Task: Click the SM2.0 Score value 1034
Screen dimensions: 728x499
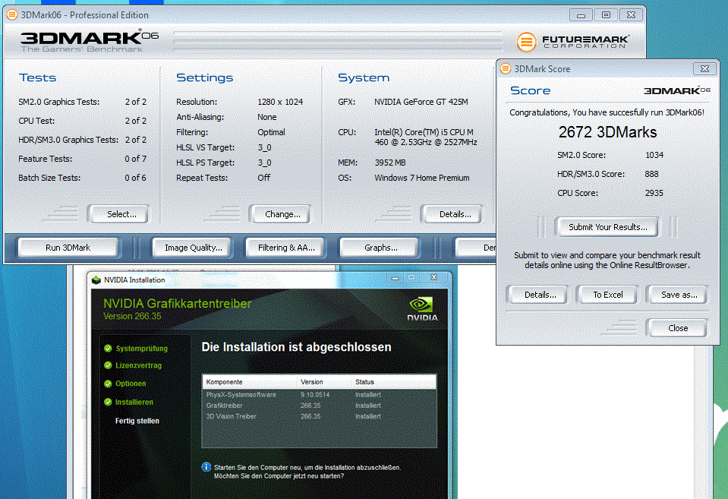Action: click(654, 155)
